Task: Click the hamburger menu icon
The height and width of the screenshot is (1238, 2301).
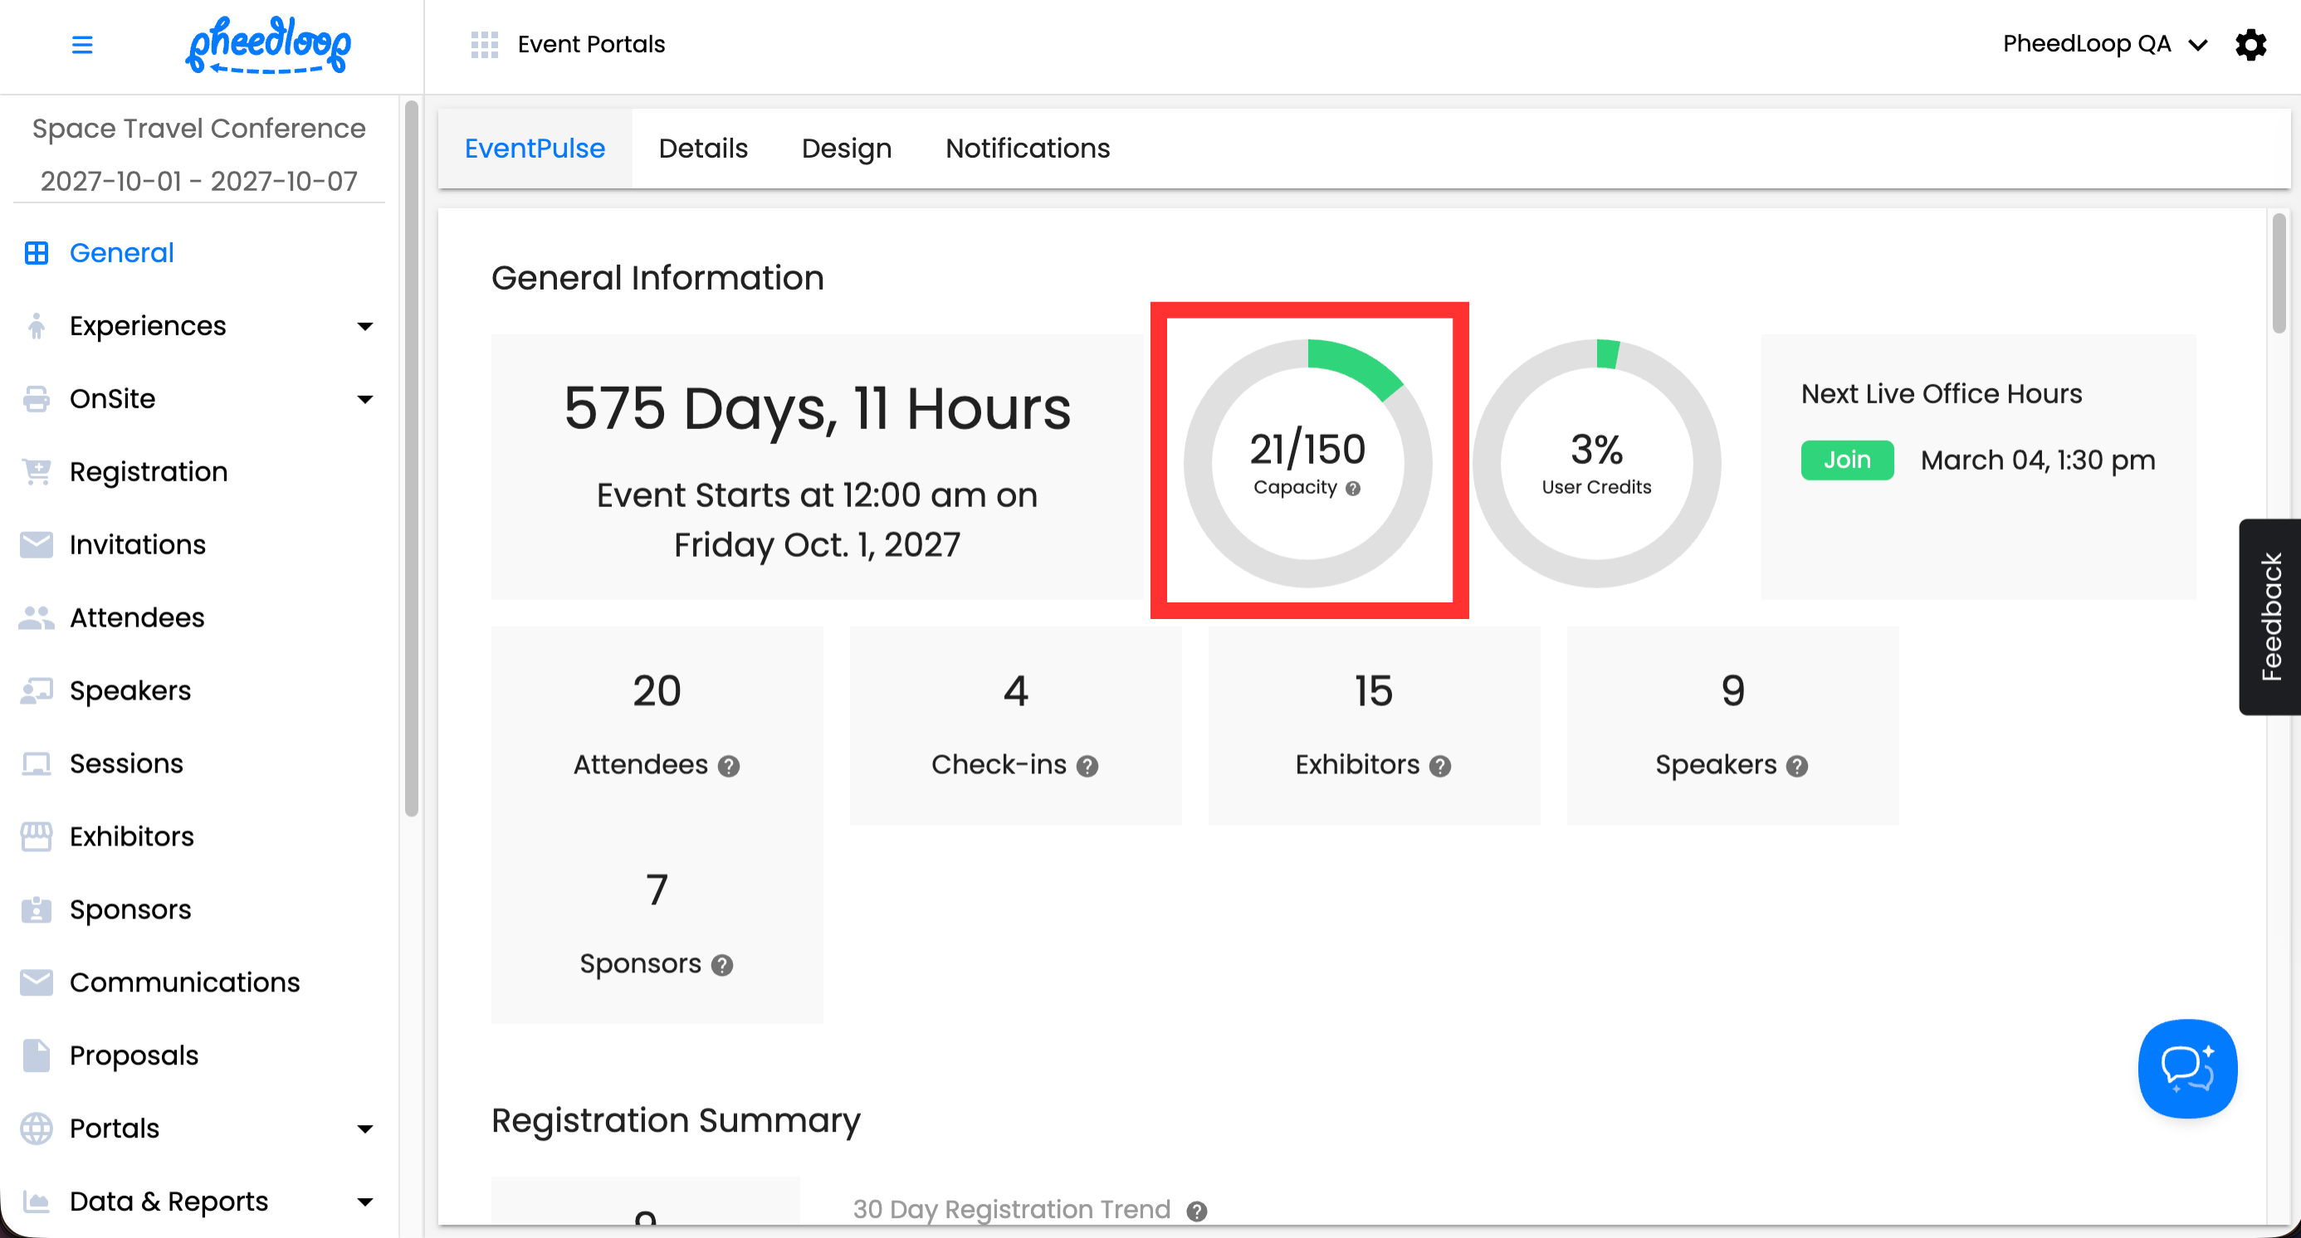Action: [82, 45]
